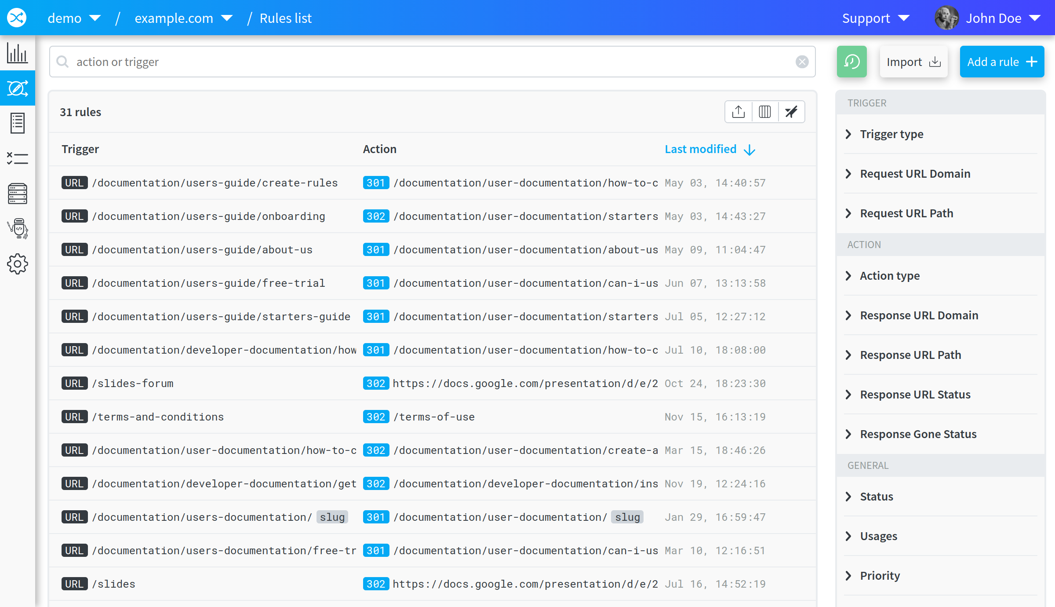This screenshot has height=607, width=1055.
Task: Navigate to Rules list breadcrumb
Action: tap(285, 18)
